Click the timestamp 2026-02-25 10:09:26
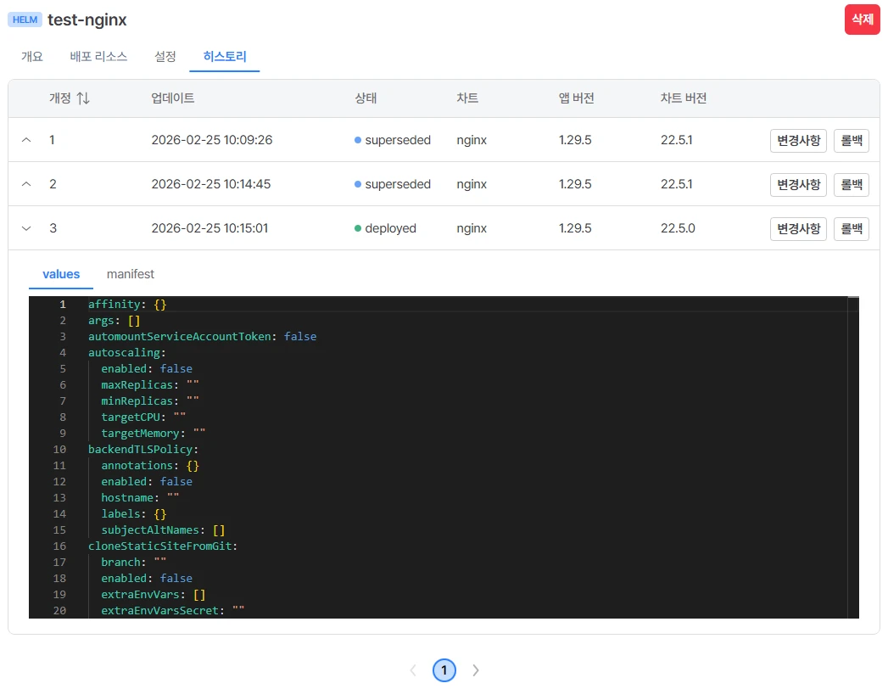 [x=212, y=140]
